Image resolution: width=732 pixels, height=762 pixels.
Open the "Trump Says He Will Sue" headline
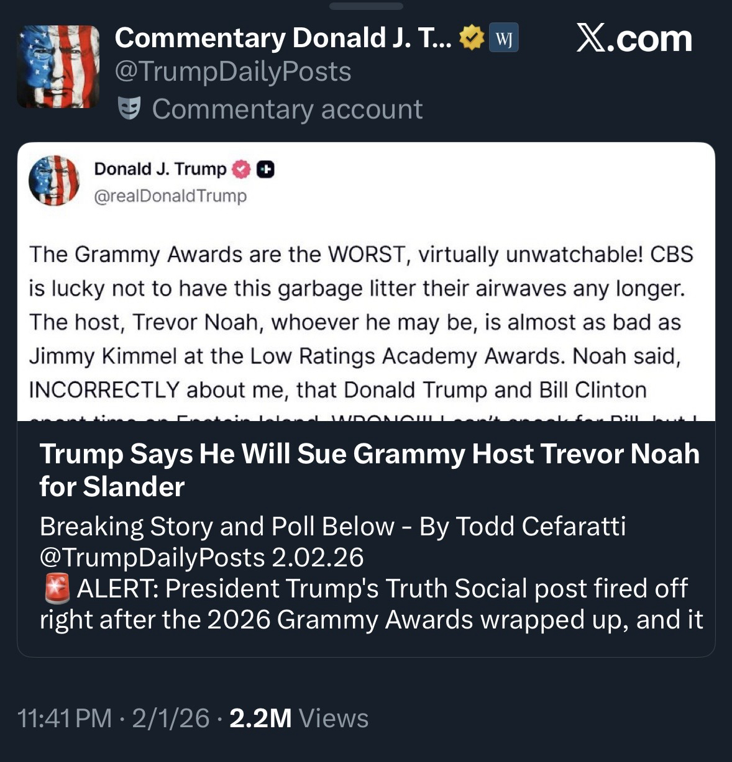click(369, 470)
